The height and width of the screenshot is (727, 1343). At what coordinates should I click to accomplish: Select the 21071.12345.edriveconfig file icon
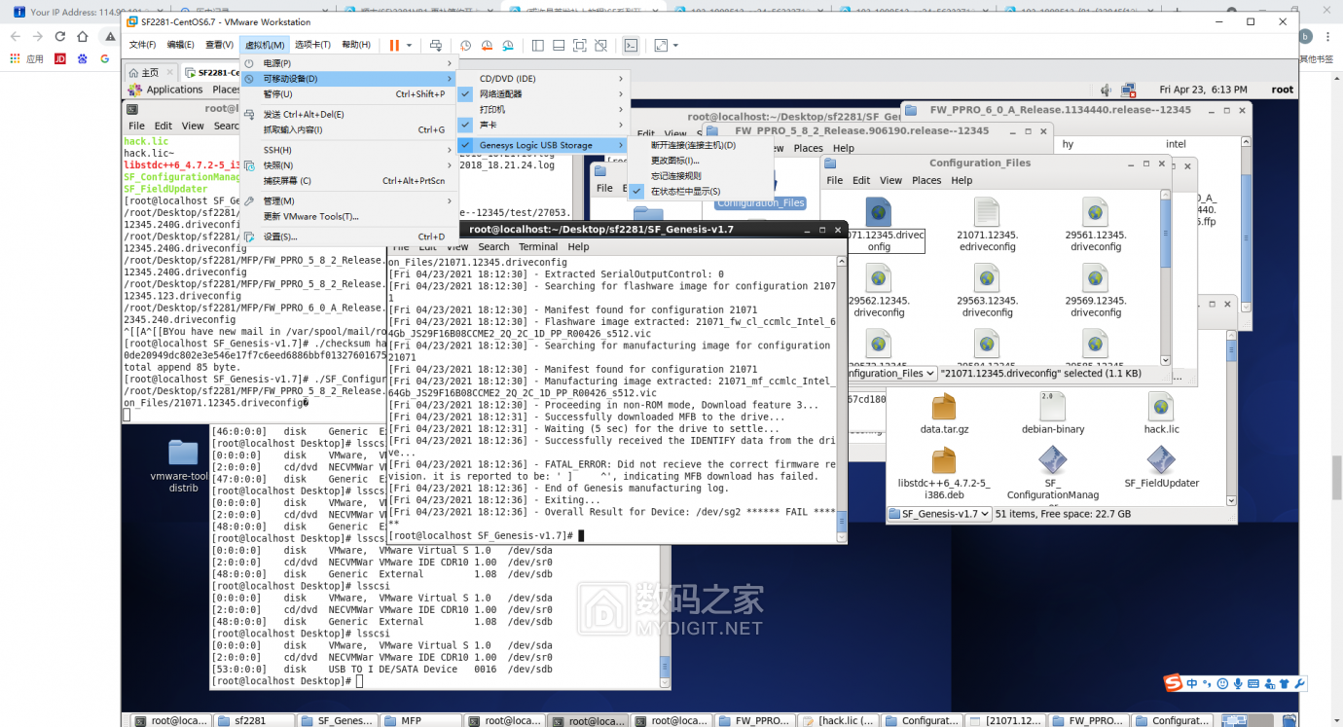click(x=987, y=225)
